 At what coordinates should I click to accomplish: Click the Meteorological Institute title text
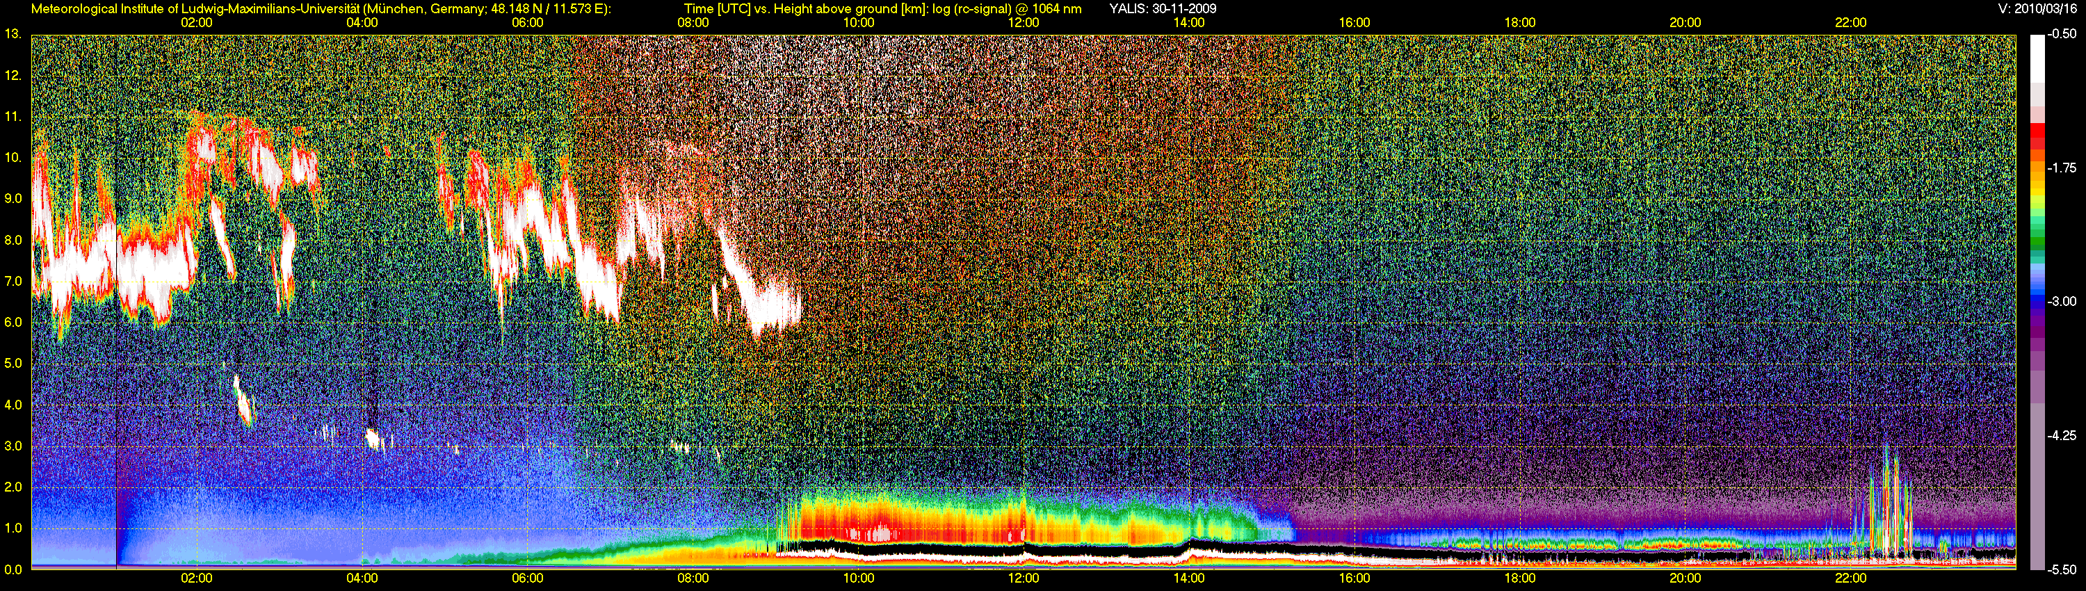click(x=321, y=9)
